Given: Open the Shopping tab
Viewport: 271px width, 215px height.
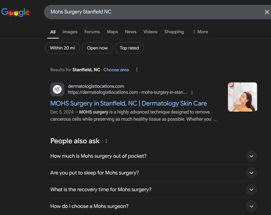Looking at the screenshot, I should click(x=174, y=32).
